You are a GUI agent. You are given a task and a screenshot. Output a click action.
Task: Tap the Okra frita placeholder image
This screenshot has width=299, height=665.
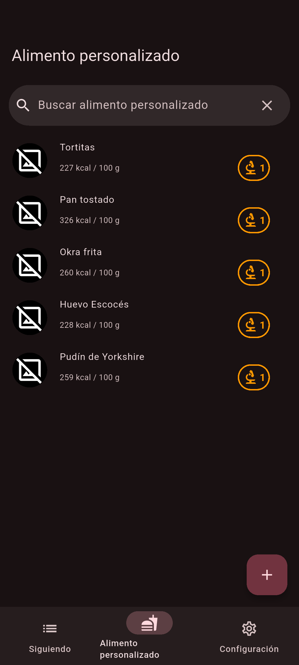(x=30, y=265)
